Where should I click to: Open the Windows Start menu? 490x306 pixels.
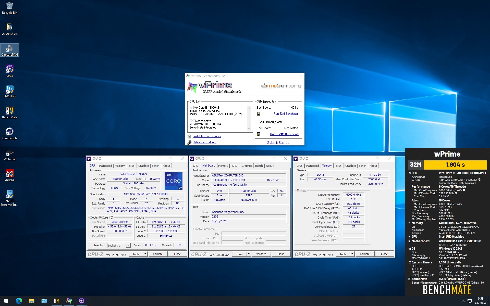pyautogui.click(x=6, y=301)
